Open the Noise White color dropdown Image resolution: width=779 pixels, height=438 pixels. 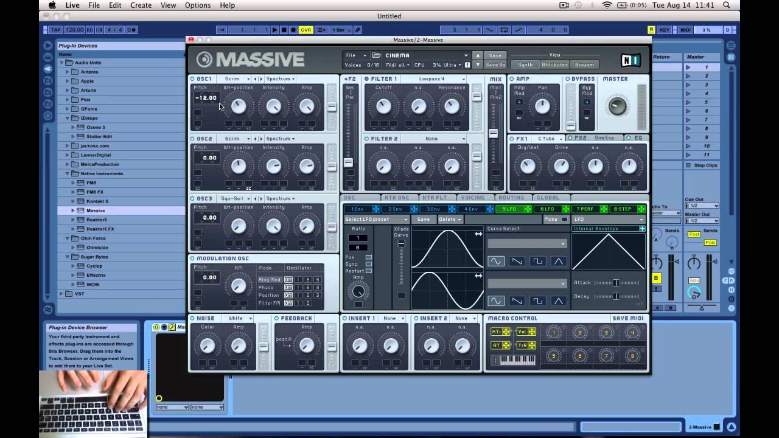(238, 318)
